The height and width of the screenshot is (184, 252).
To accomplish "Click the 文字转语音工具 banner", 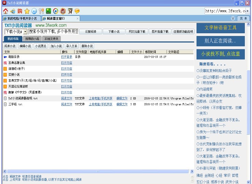I will point(220,27).
